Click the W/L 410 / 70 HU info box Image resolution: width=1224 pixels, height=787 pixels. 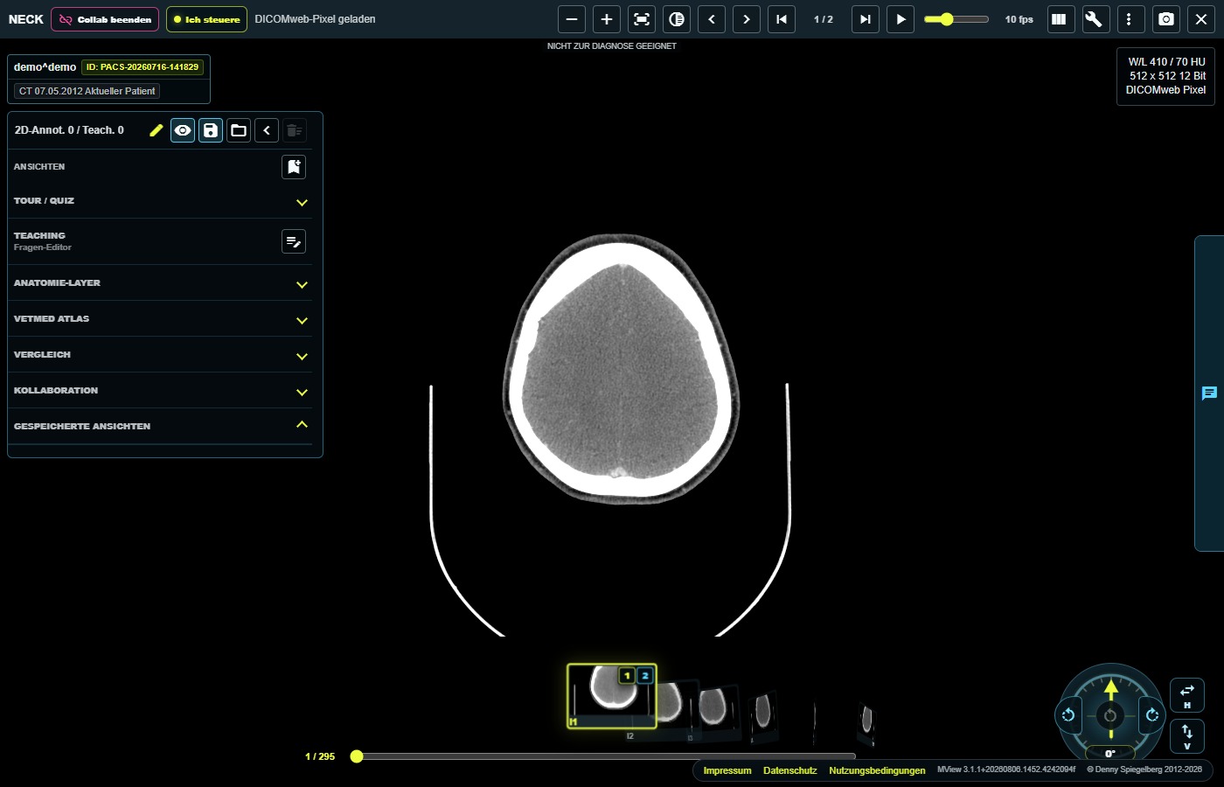1165,76
